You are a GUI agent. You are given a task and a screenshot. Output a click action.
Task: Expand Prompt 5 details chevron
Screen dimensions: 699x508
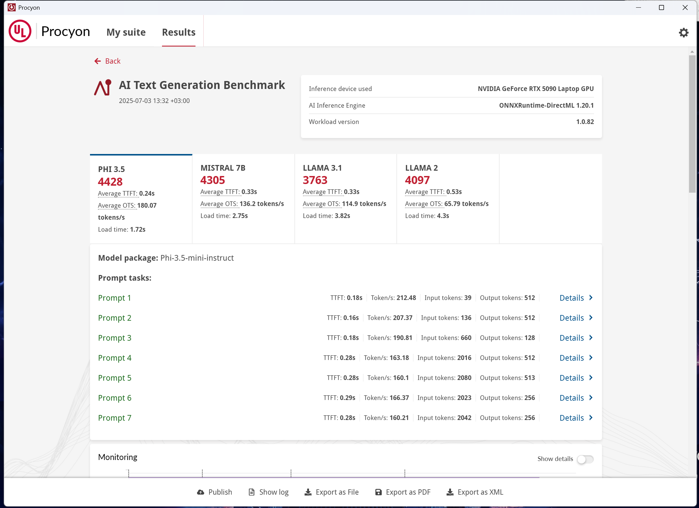pyautogui.click(x=591, y=378)
